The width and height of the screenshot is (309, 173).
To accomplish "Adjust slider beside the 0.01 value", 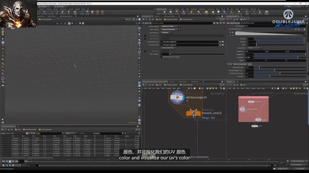I will point(280,67).
